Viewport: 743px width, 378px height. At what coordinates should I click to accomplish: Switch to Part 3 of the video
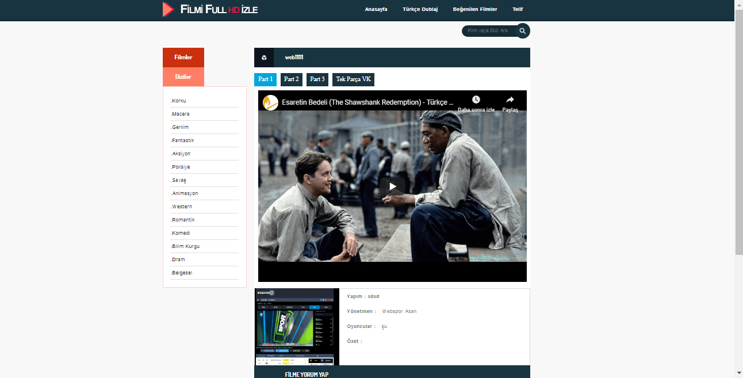pyautogui.click(x=317, y=79)
